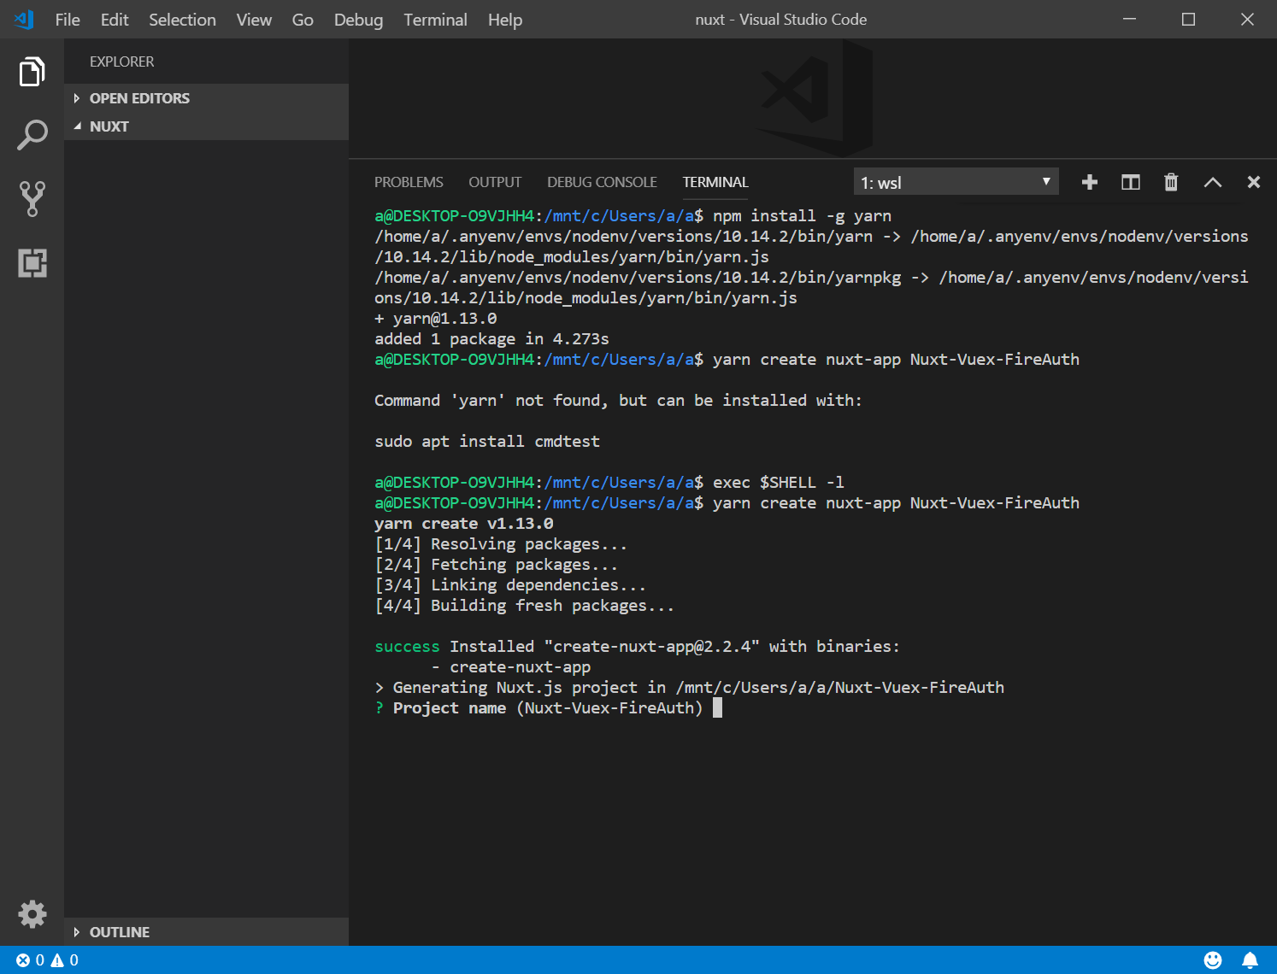Click the feedback smiley in status bar
This screenshot has width=1277, height=974.
(x=1212, y=960)
